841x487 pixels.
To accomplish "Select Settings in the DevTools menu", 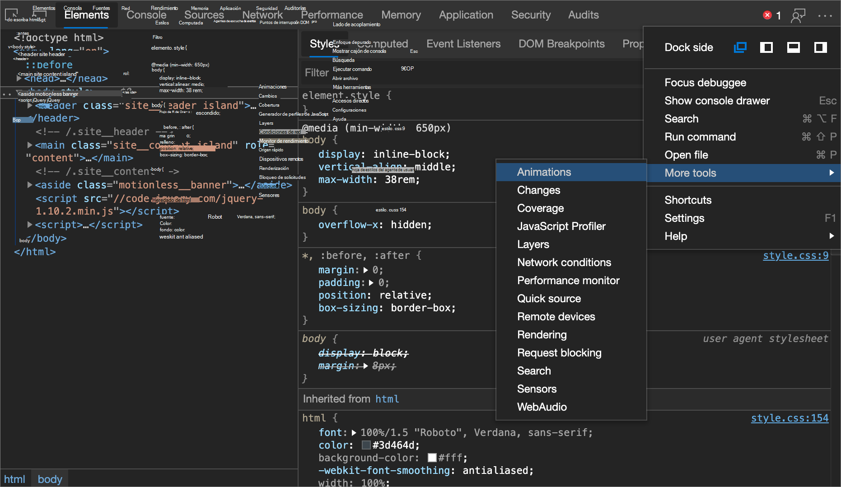I will [684, 218].
